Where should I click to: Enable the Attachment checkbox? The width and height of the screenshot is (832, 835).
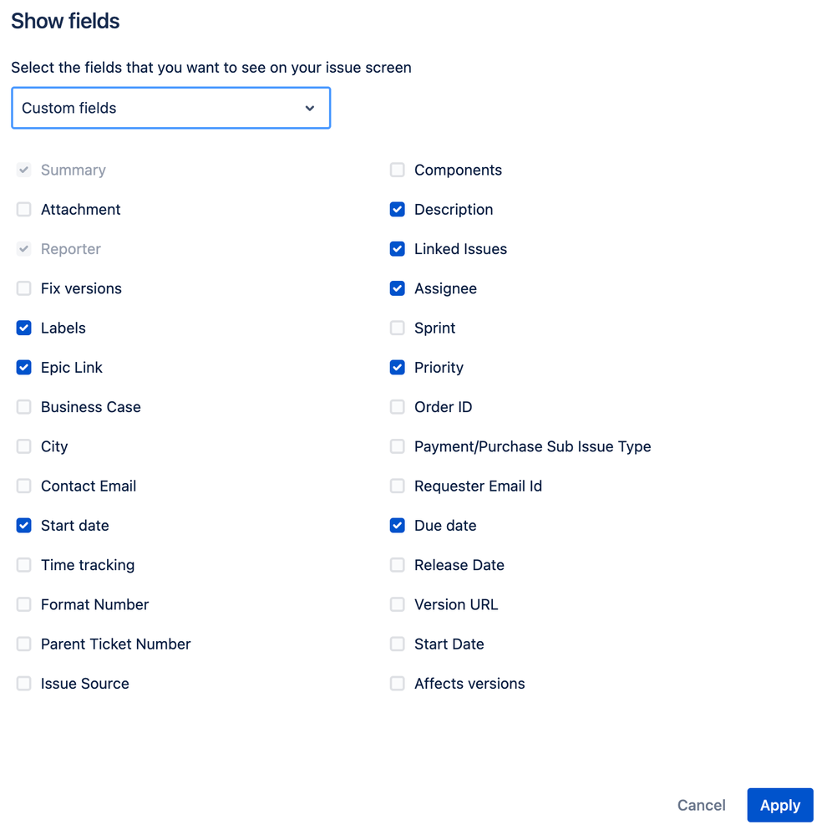(x=24, y=210)
